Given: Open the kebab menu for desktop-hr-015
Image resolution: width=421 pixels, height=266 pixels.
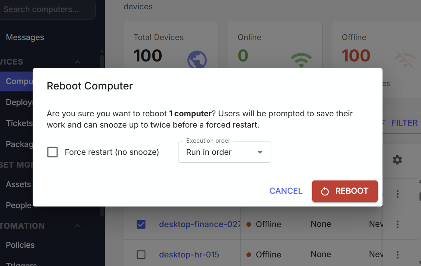Looking at the screenshot, I should coord(397,255).
